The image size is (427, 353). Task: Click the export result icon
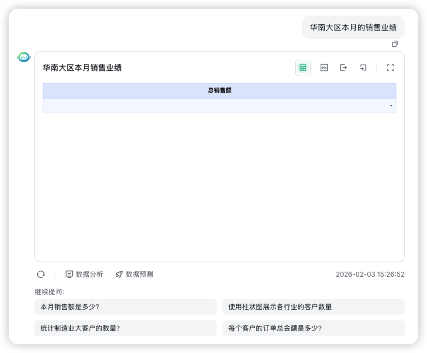(344, 67)
